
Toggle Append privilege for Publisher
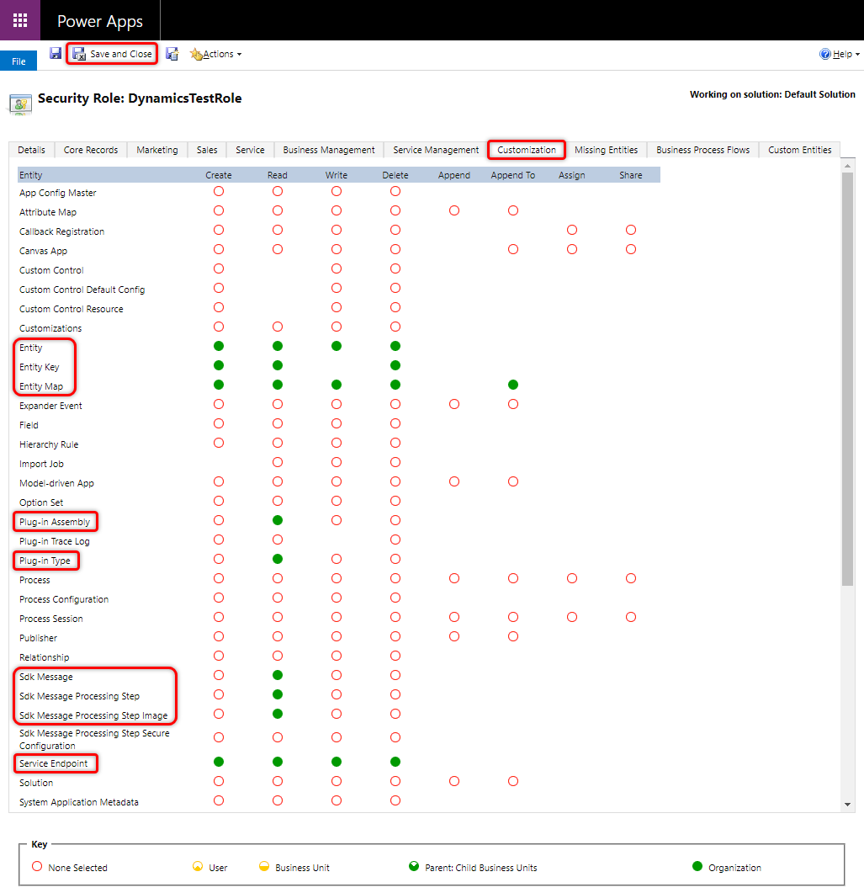454,637
